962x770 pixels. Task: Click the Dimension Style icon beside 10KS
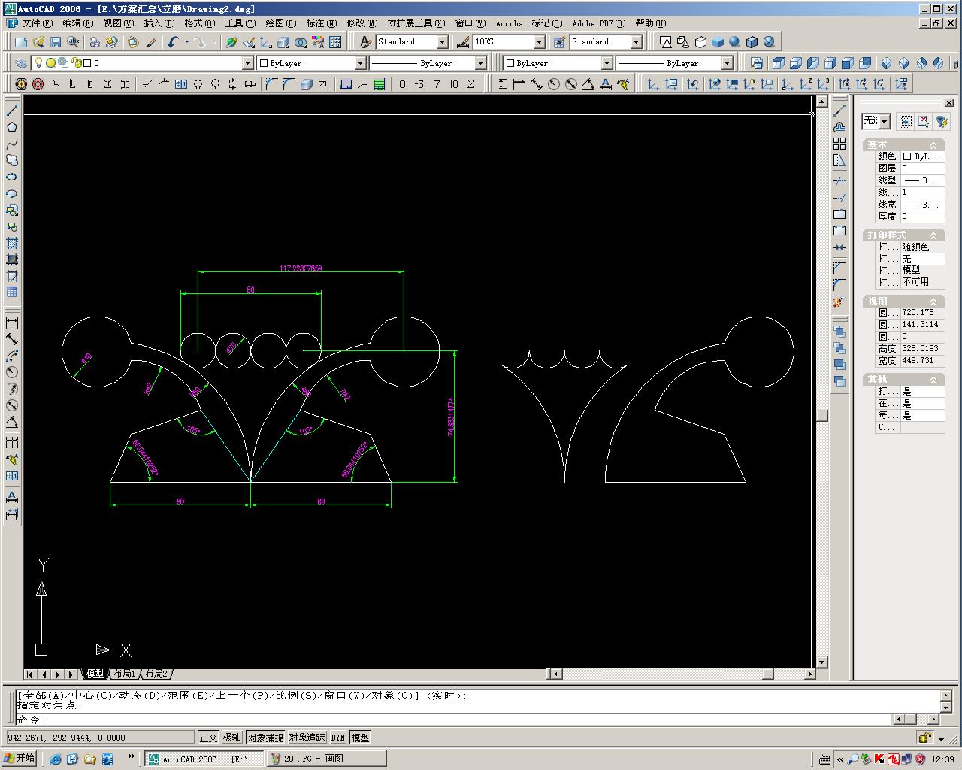tap(463, 42)
